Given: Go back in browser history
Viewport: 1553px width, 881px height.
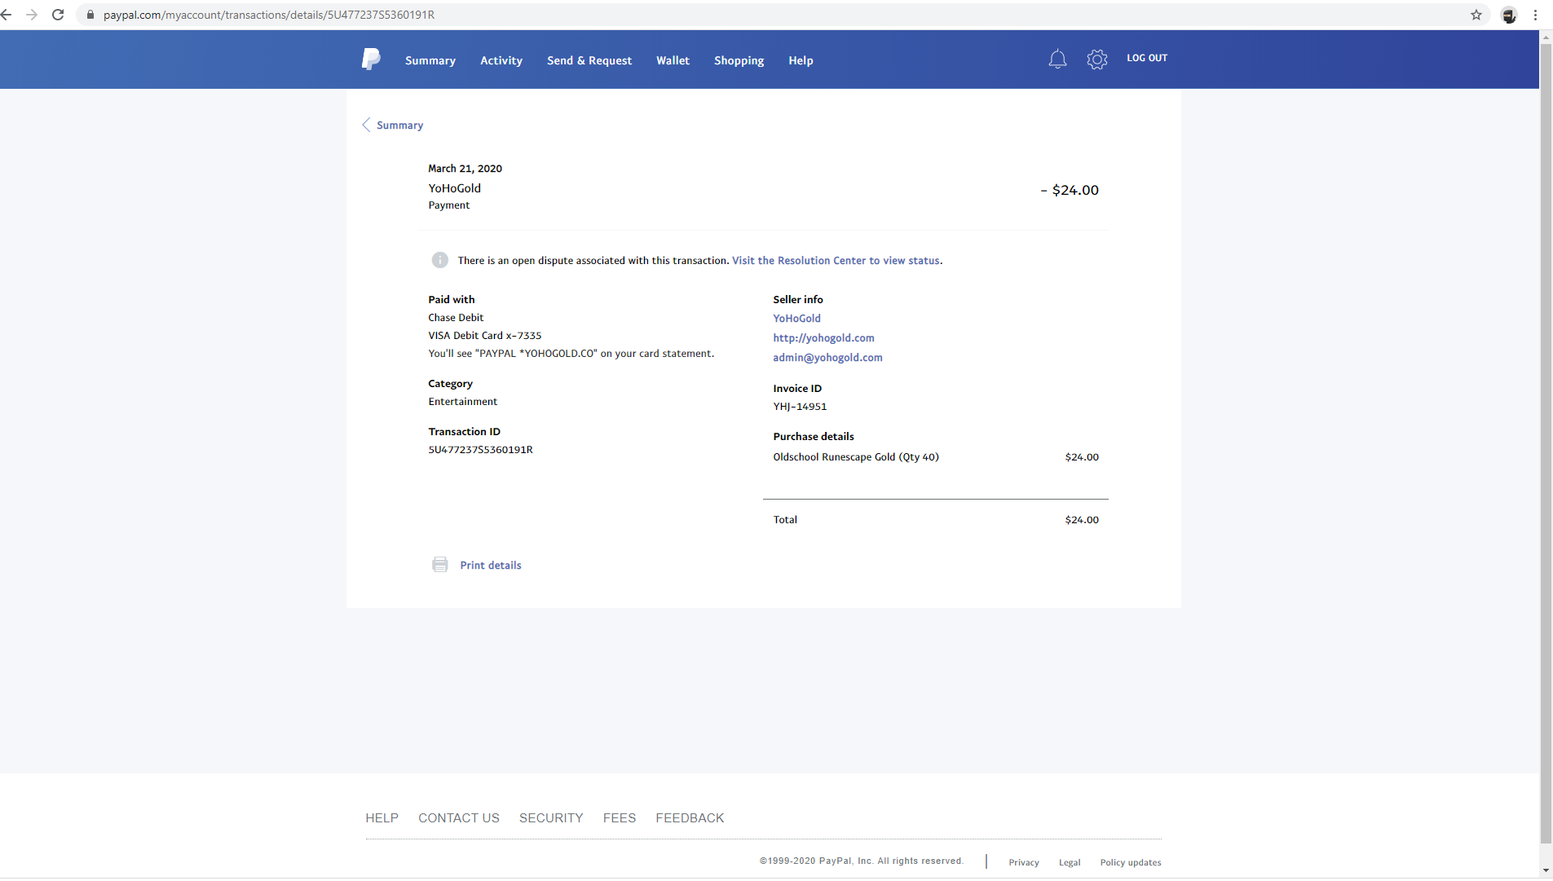Looking at the screenshot, I should (7, 15).
